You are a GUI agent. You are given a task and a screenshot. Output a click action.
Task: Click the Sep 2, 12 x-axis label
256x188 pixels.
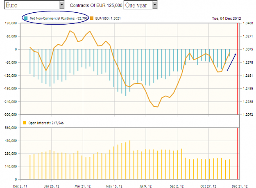177,186
